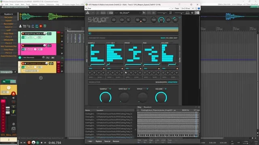
Task: Open the Map tab in sample editor
Action: pyautogui.click(x=139, y=107)
